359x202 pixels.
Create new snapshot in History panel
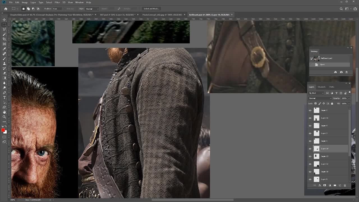pyautogui.click(x=341, y=72)
